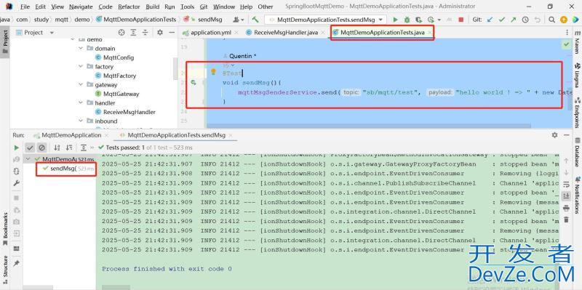Click Git Commit checkmark icon
Viewport: 582px width, 290px height.
502,20
